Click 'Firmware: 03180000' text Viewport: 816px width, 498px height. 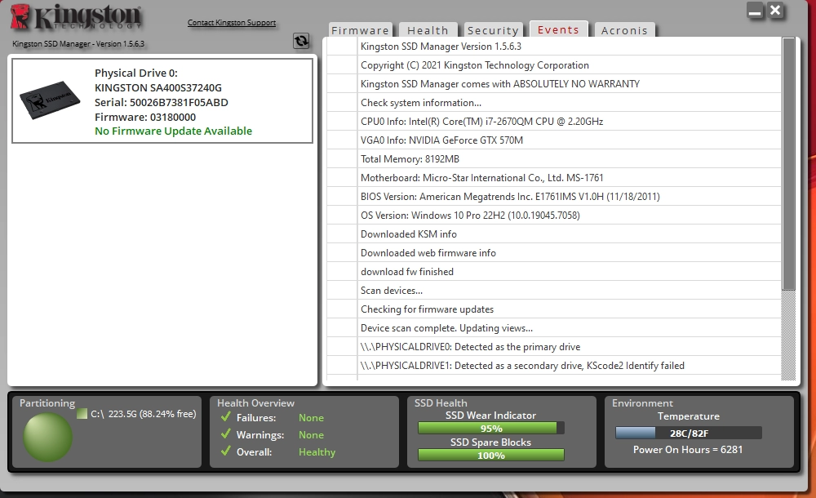pyautogui.click(x=145, y=118)
